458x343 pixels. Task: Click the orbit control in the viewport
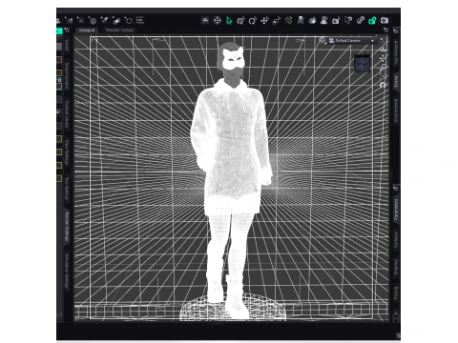[x=384, y=49]
